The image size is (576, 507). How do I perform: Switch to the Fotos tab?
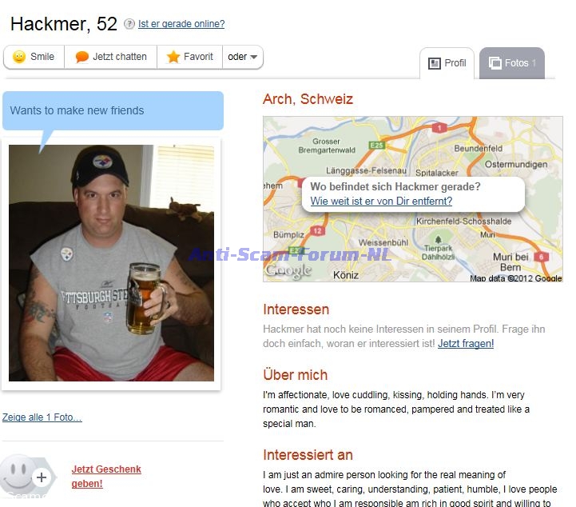click(x=512, y=63)
